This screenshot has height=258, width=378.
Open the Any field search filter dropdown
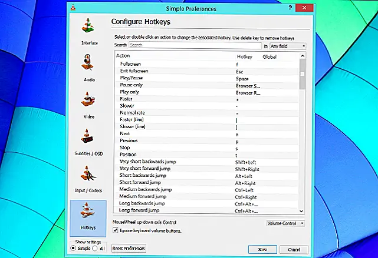(x=287, y=45)
